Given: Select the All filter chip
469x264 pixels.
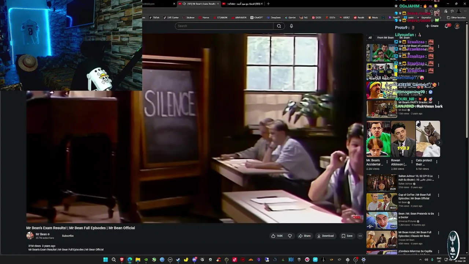Looking at the screenshot, I should [370, 37].
